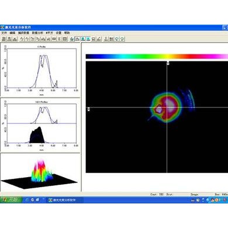Image resolution: width=228 pixels, height=228 pixels.
Task: Open the M平方 menu
Action: tap(49, 33)
